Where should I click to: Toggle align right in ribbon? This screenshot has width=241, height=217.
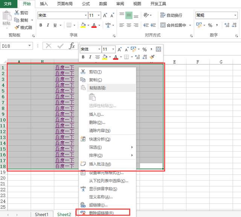136,25
